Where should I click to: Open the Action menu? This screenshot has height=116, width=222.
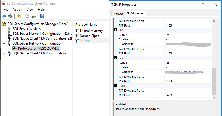click(17, 10)
